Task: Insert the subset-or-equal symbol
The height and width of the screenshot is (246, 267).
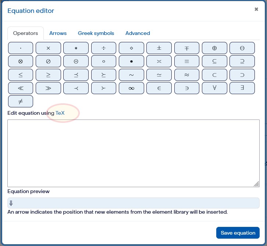Action: pyautogui.click(x=214, y=61)
